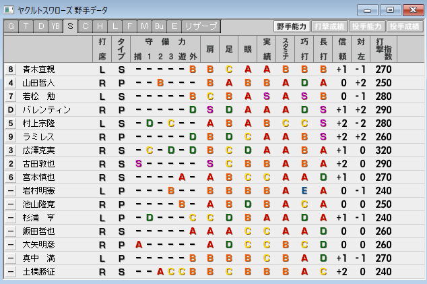
Task: Select the リザーブ tab
Action: (x=201, y=26)
